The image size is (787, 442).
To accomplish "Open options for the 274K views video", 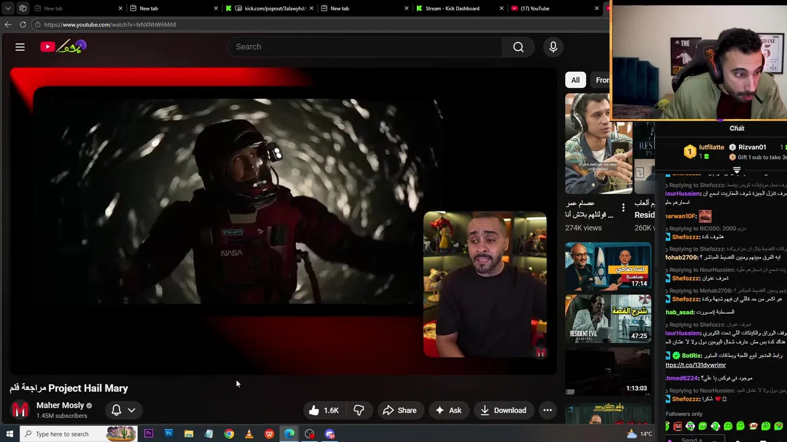I will click(x=623, y=208).
